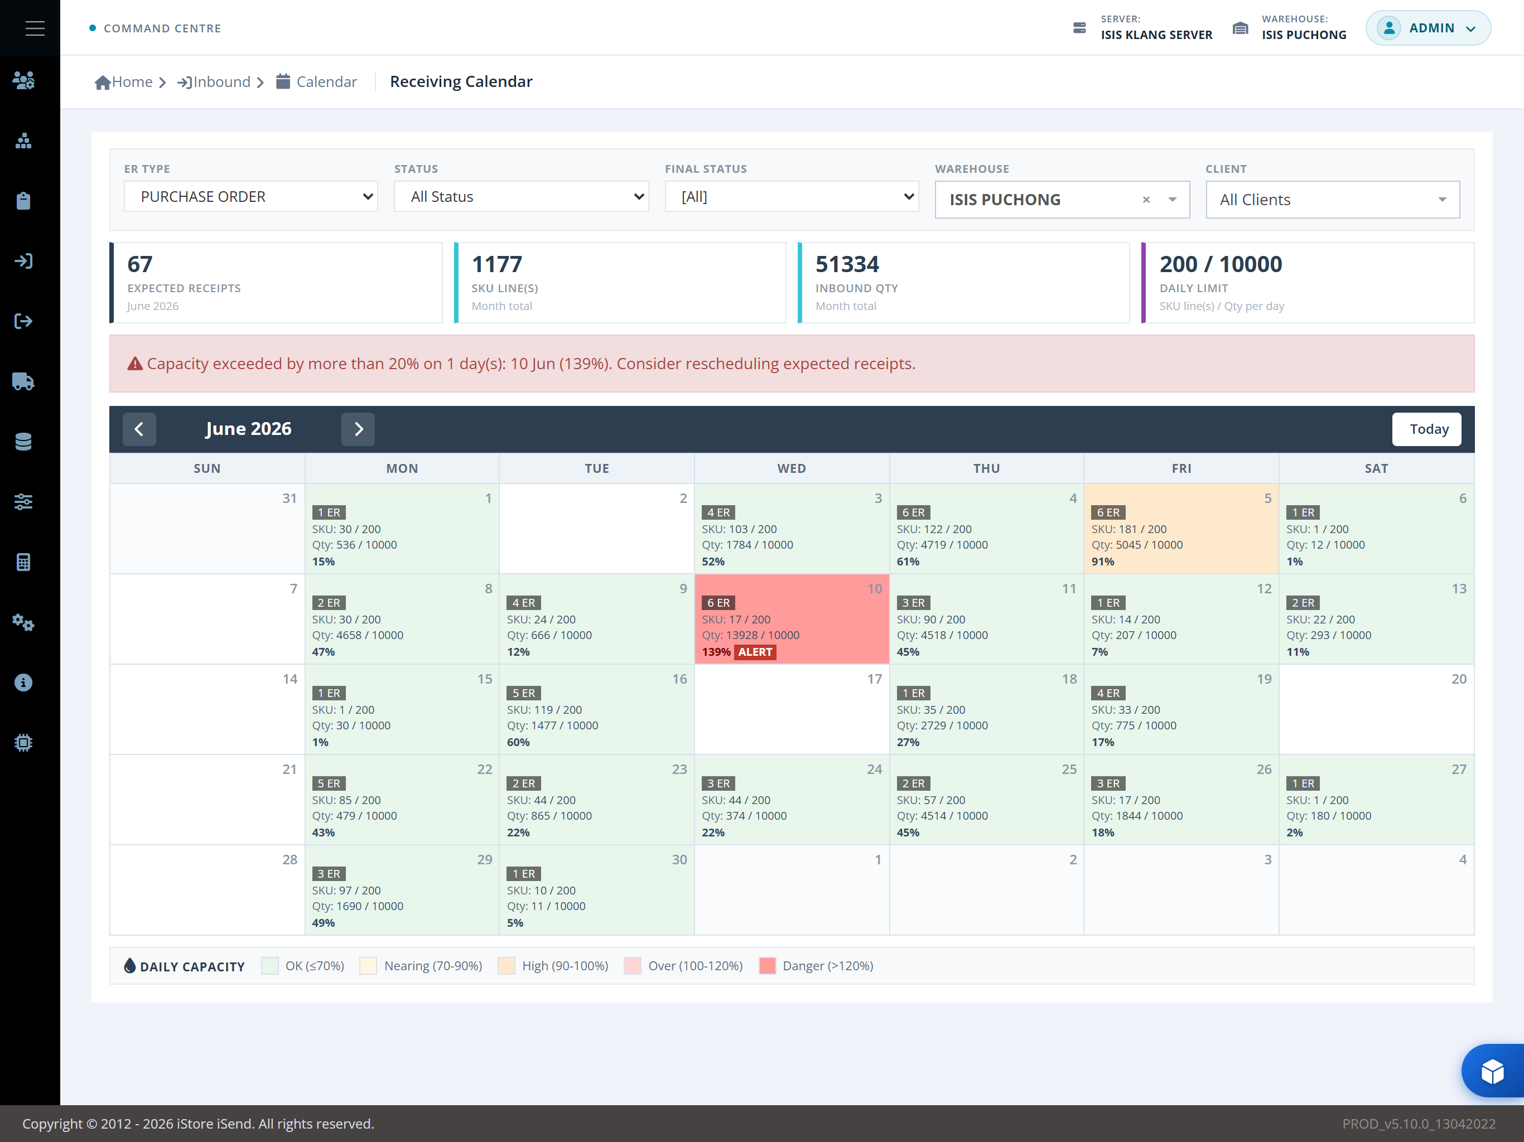Clear the ISIS PUCHONG warehouse selection

click(1146, 200)
